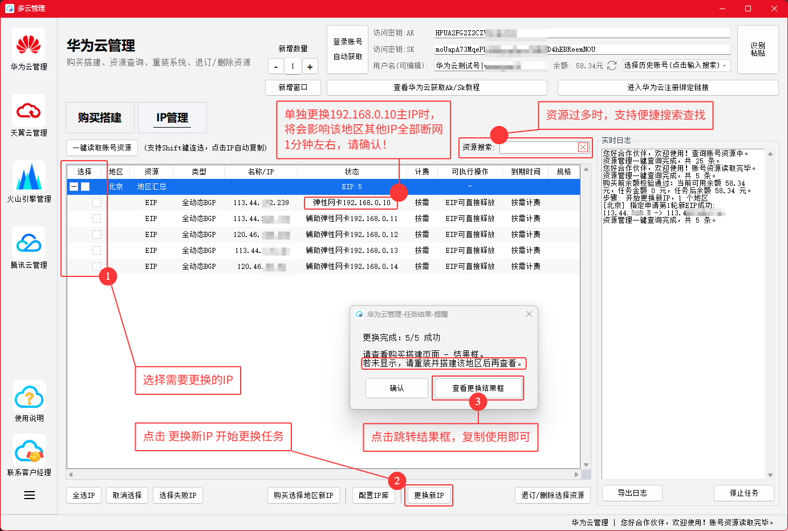The image size is (788, 531).
Task: Click the 选择失败IP button
Action: click(178, 496)
